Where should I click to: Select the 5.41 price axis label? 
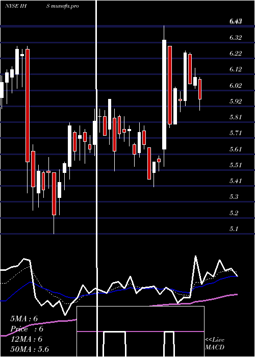(236, 181)
